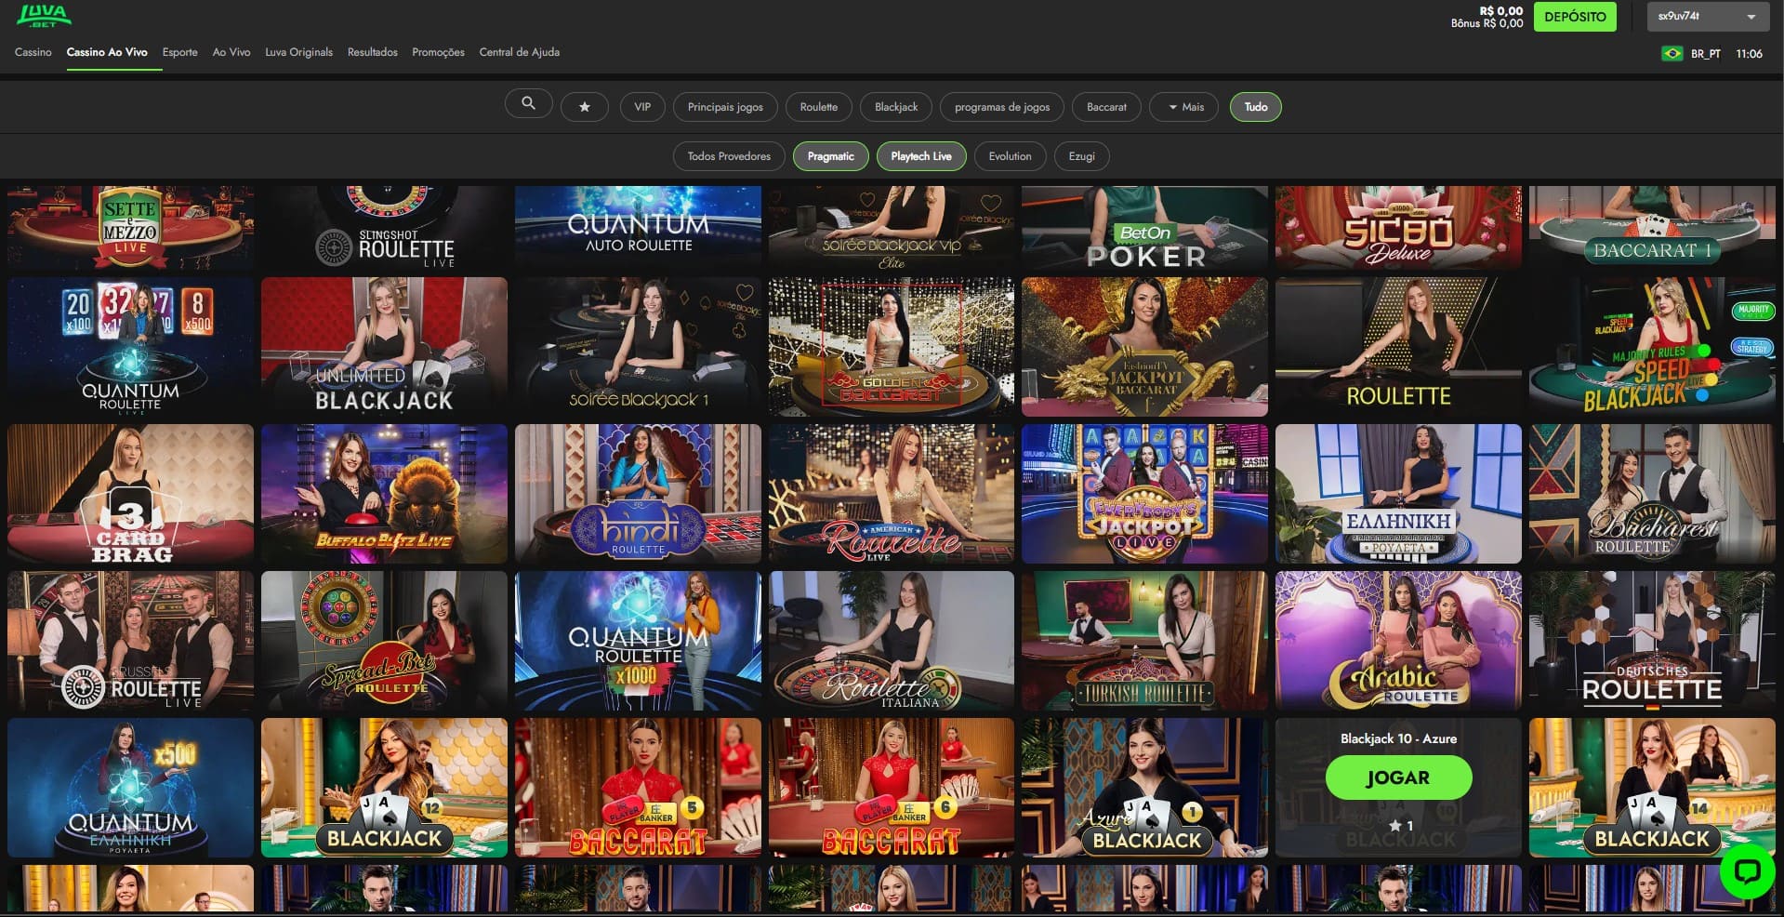The image size is (1784, 917).
Task: Open the Luva Originals tab
Action: click(298, 52)
